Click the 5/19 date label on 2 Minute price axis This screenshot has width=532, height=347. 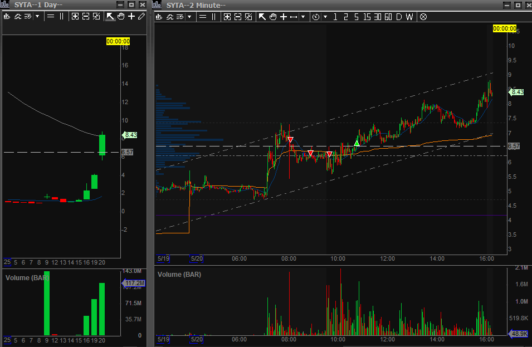[x=163, y=258]
